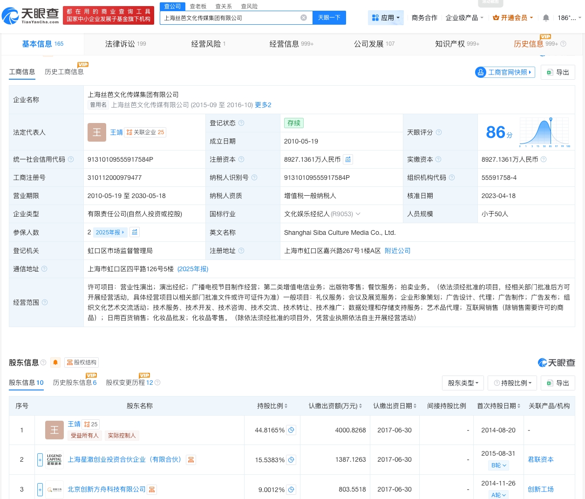Open the chart icon next to 参保人数 report
This screenshot has height=499, width=585.
point(135,232)
